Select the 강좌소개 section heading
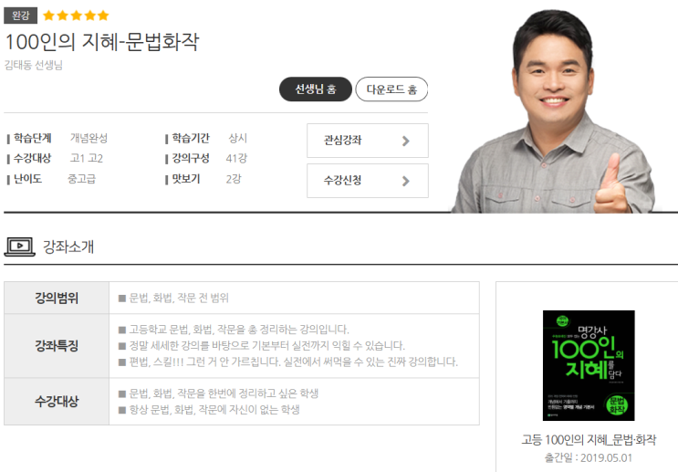This screenshot has height=472, width=678. click(x=68, y=246)
